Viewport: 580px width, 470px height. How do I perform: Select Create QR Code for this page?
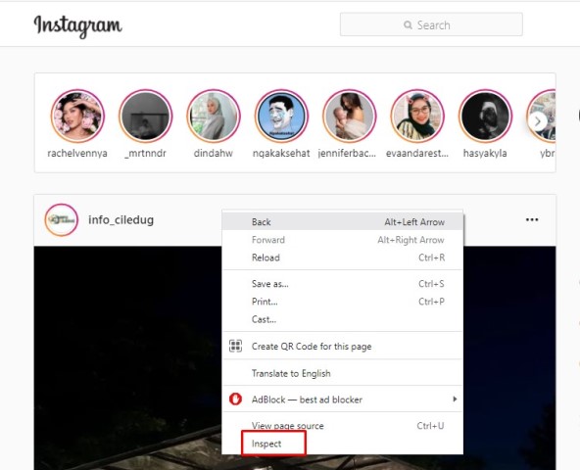[343, 346]
